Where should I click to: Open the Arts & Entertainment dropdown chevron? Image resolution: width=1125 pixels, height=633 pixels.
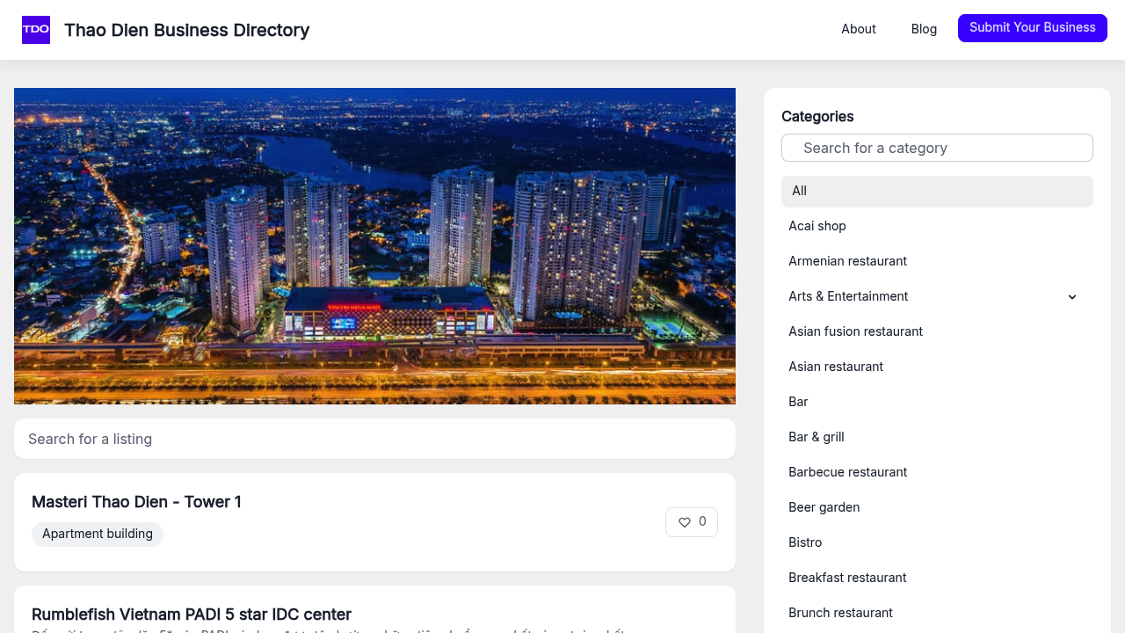1071,296
